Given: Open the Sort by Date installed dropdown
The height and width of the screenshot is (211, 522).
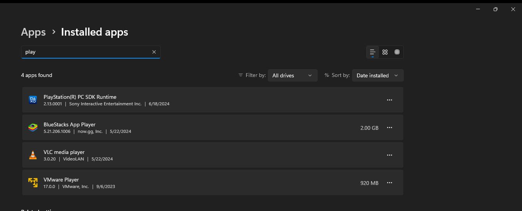Looking at the screenshot, I should coord(378,75).
